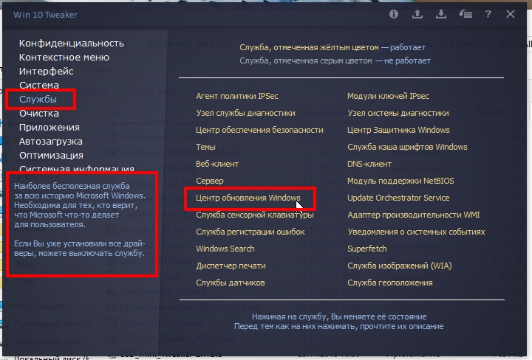532x360 pixels.
Task: Toggle the Службы датчиков service
Action: click(x=231, y=283)
